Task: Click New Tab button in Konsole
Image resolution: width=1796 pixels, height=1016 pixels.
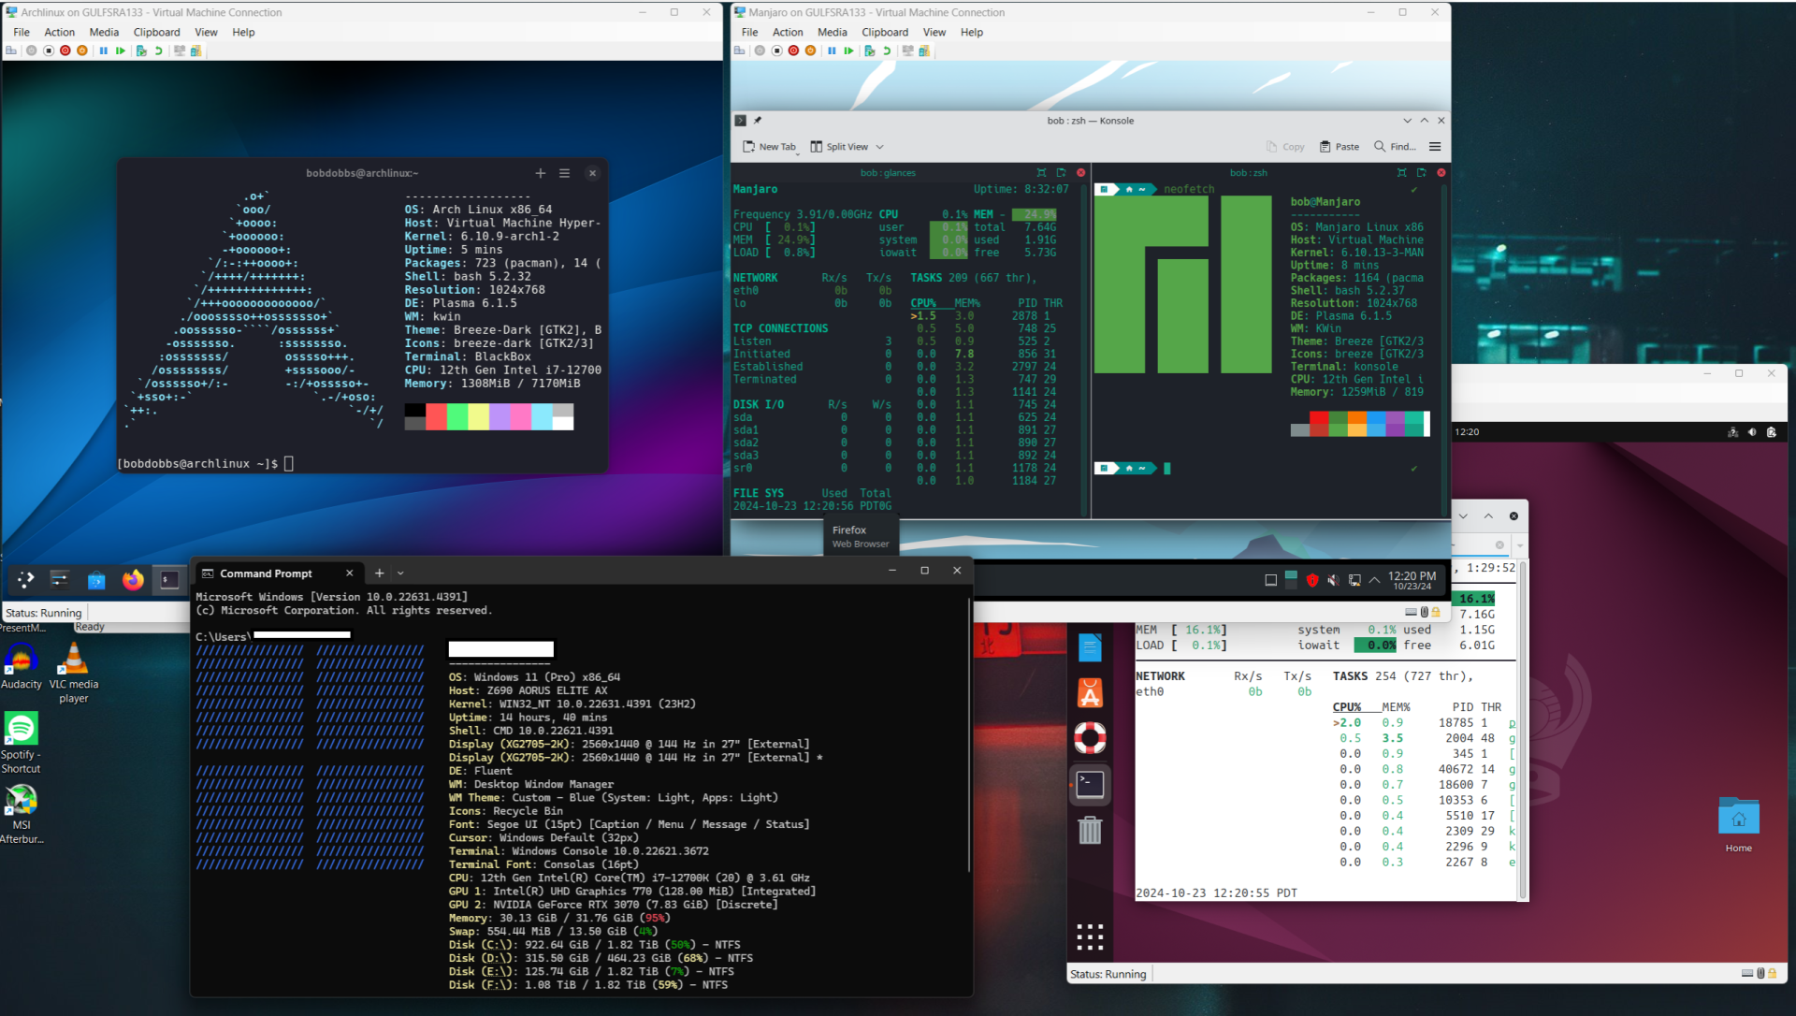Action: click(769, 147)
